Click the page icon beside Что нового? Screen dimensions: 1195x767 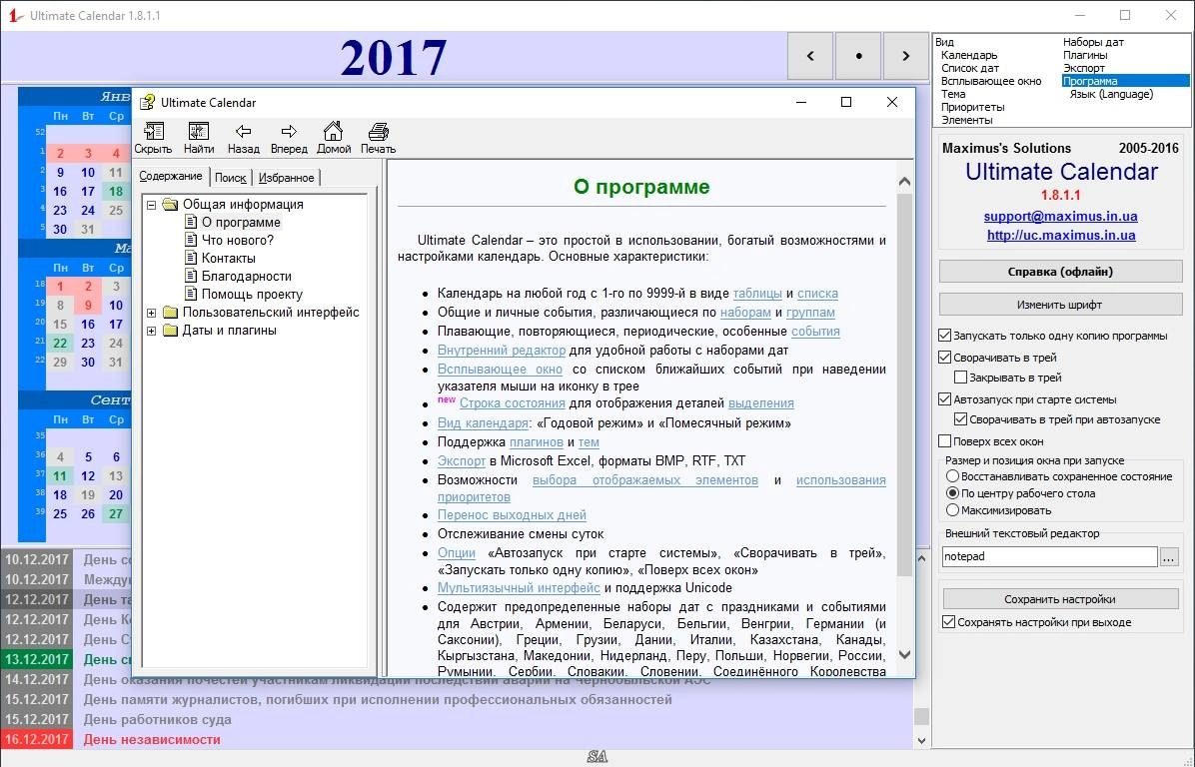coord(191,240)
